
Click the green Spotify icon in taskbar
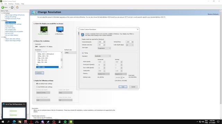[65, 122]
